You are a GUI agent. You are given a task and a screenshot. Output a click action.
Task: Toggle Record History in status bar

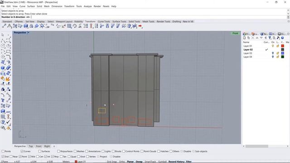176,162
